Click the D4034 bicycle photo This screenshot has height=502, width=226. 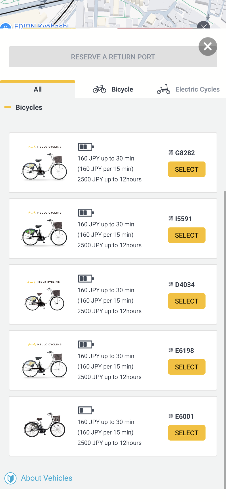pos(44,299)
